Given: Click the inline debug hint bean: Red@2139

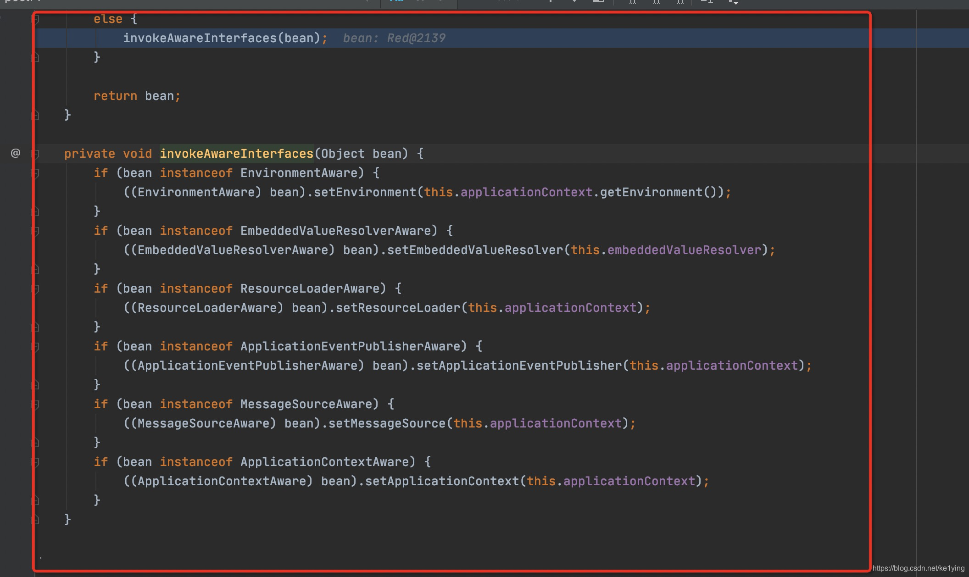Looking at the screenshot, I should click(x=394, y=38).
